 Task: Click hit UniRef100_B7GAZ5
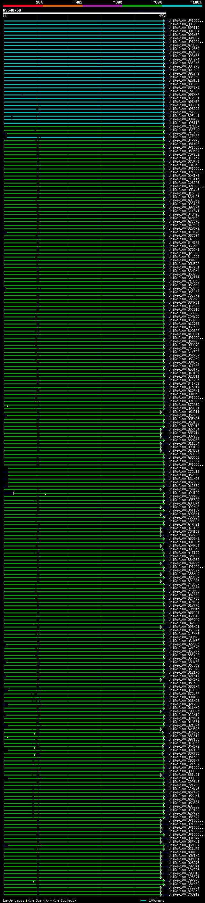tap(184, 405)
